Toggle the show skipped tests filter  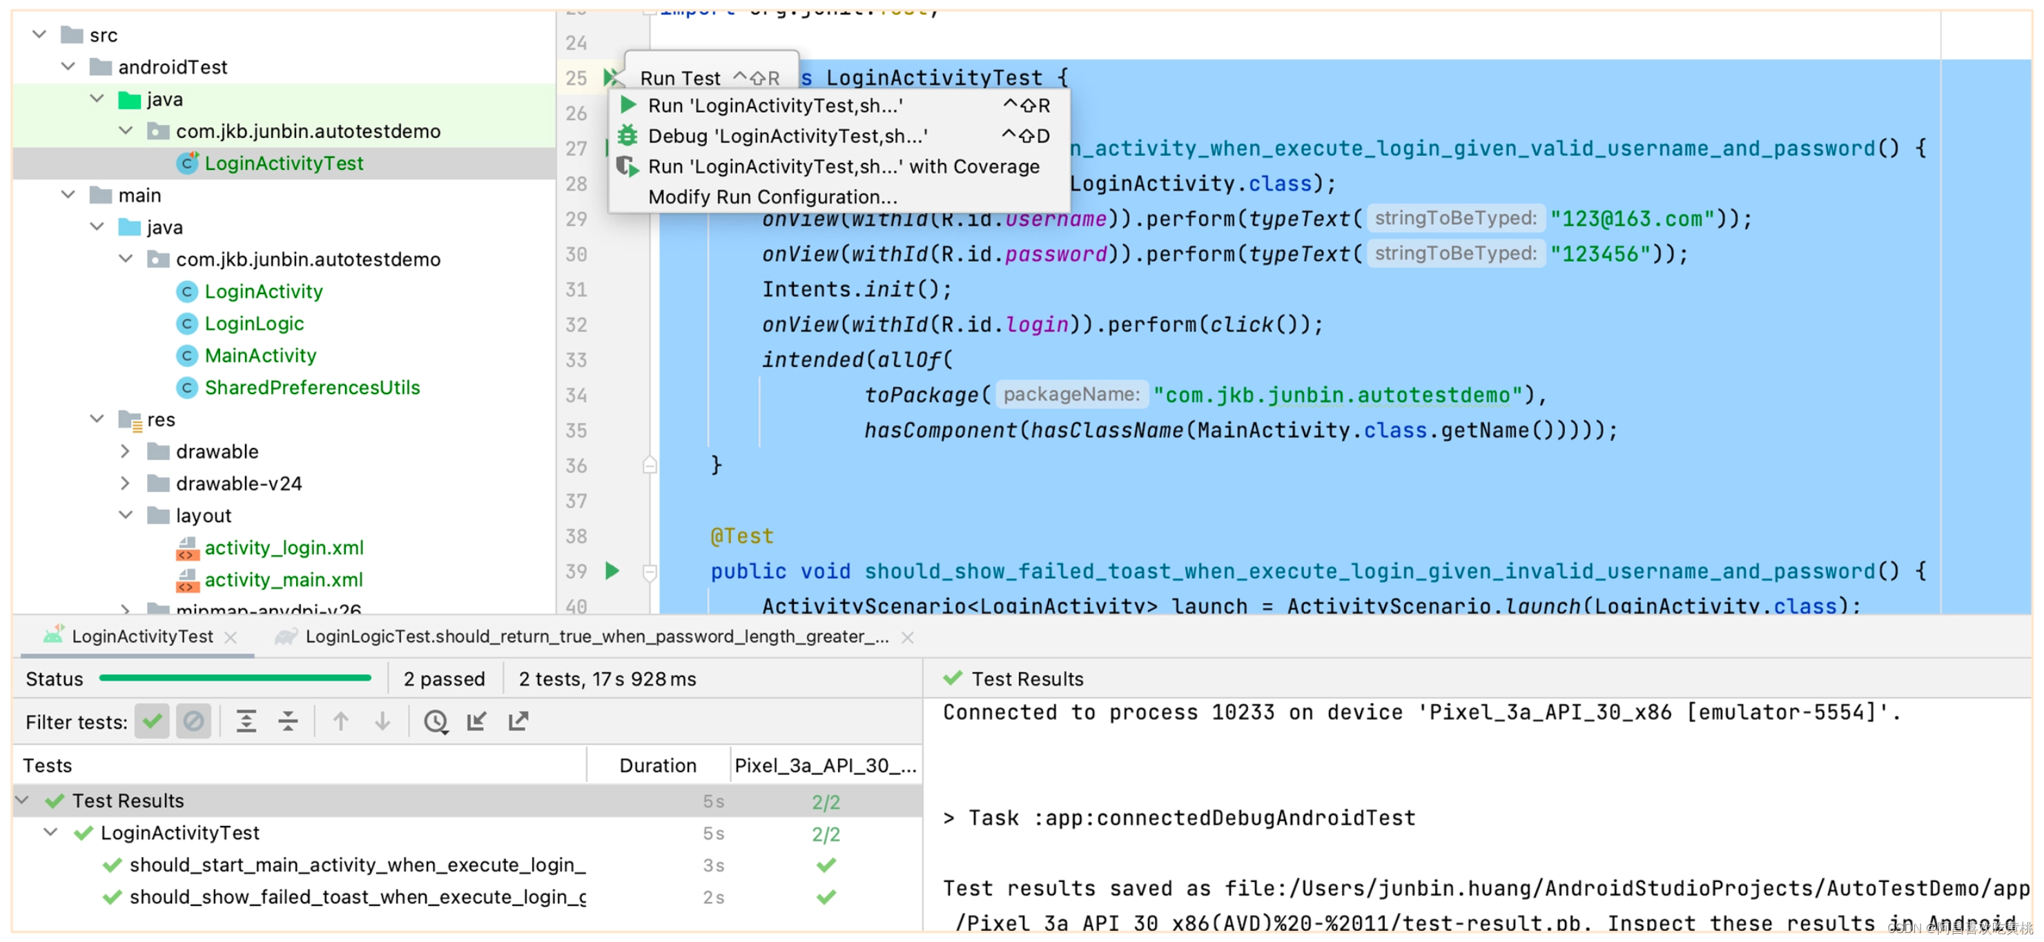(x=193, y=722)
